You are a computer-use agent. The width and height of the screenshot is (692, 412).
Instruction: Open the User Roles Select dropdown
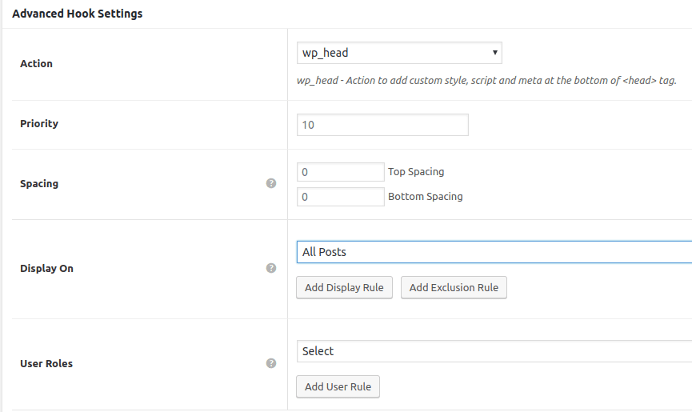(494, 351)
